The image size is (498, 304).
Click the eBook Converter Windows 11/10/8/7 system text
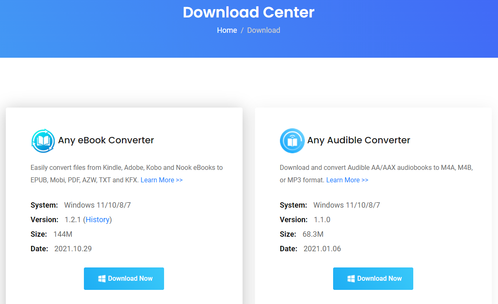98,205
